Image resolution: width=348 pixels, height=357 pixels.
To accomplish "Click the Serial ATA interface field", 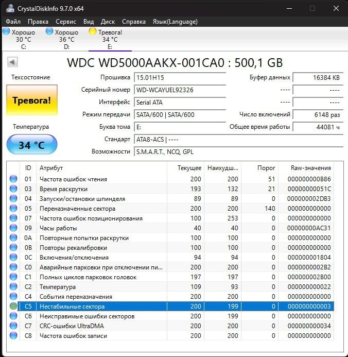I will [x=180, y=102].
